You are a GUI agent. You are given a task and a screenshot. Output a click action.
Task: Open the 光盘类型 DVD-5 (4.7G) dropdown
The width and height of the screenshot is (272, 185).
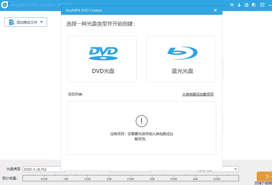(42, 169)
